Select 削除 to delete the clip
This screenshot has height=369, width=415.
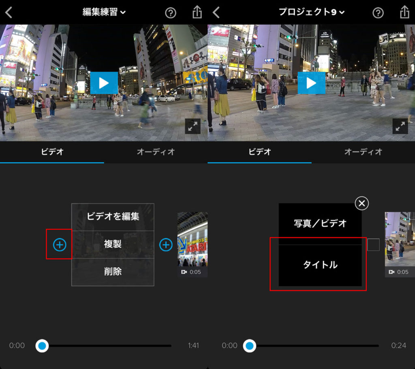tap(113, 272)
